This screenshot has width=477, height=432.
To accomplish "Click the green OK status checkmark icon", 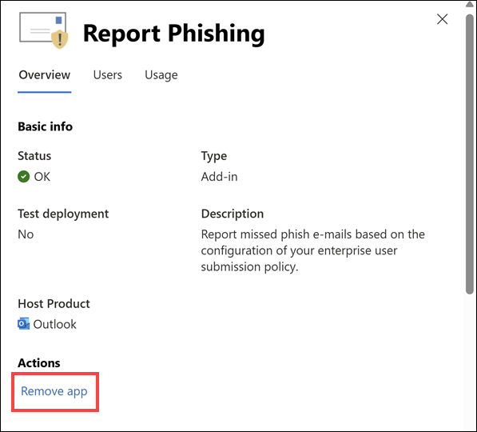I will tap(24, 177).
